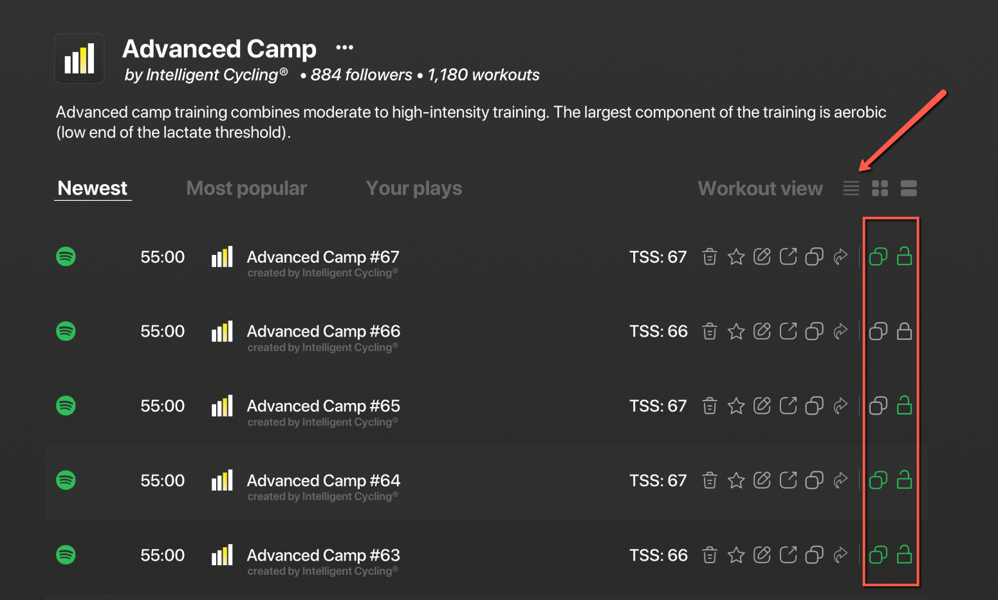Switch to large rows workout view
The height and width of the screenshot is (600, 998).
(909, 189)
